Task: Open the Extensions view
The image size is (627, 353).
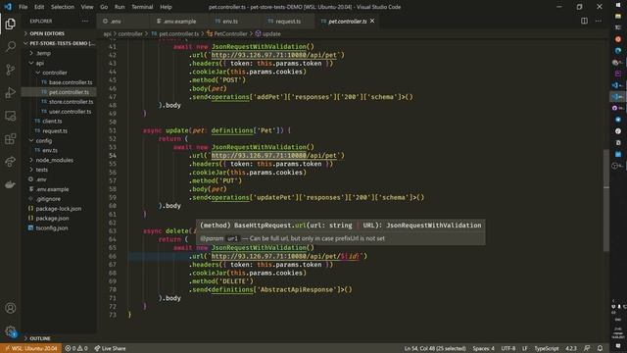Action: pyautogui.click(x=11, y=138)
